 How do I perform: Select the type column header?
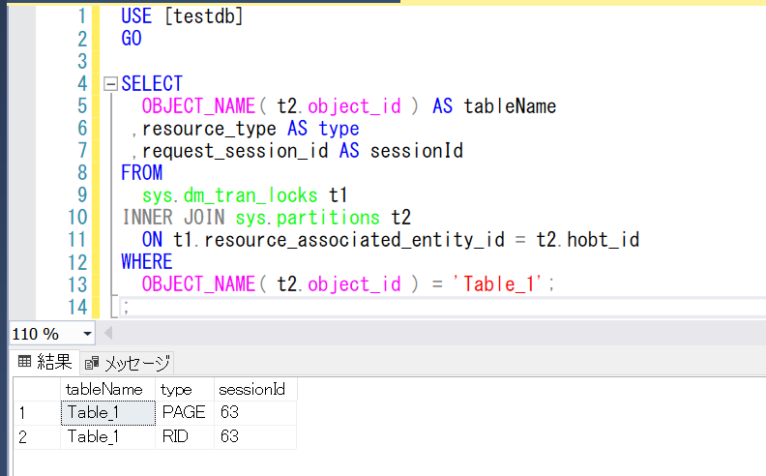coord(185,390)
